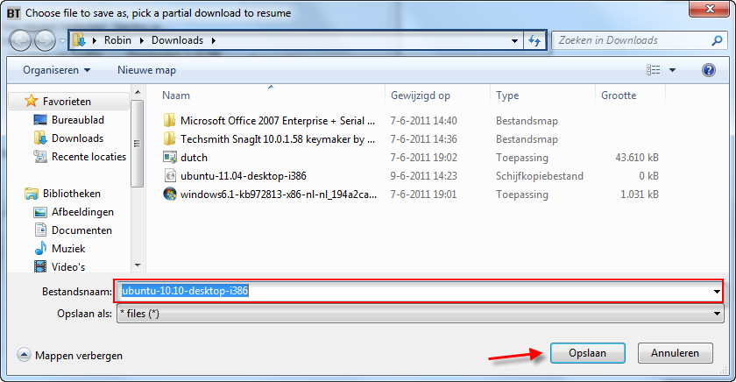This screenshot has width=736, height=382.
Task: Click the change view icon
Action: (653, 70)
